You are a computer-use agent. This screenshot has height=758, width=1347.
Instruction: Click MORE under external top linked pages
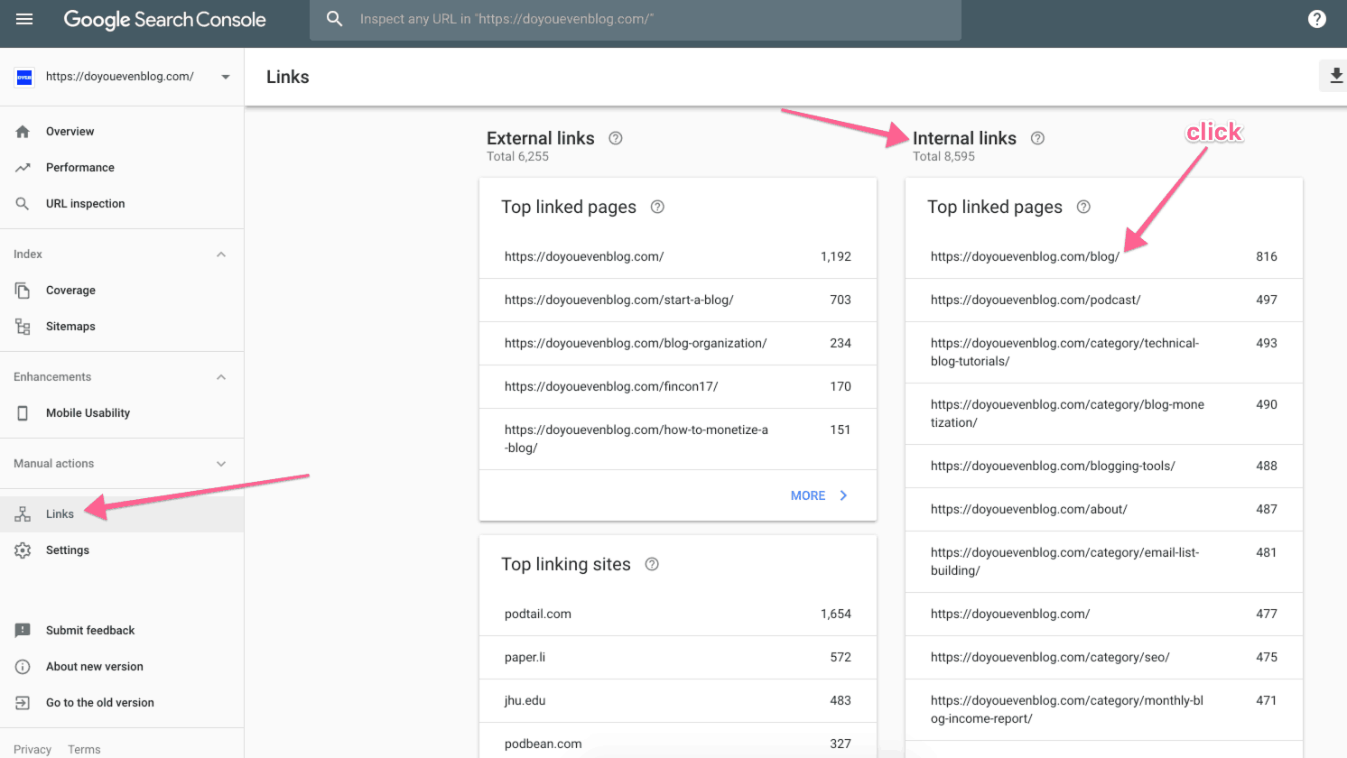point(819,495)
